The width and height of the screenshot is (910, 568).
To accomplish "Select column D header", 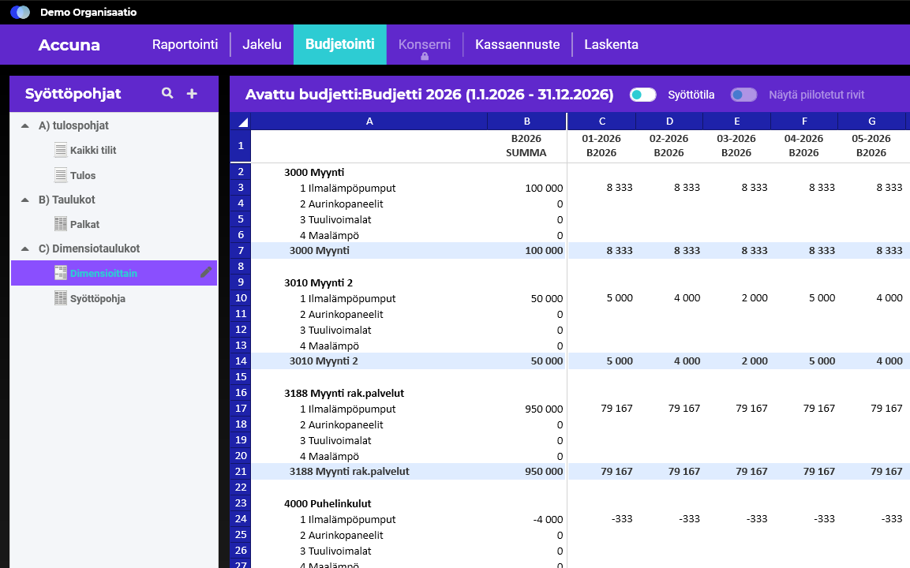I will (669, 121).
